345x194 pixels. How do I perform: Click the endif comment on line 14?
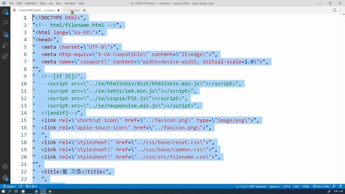59,113
